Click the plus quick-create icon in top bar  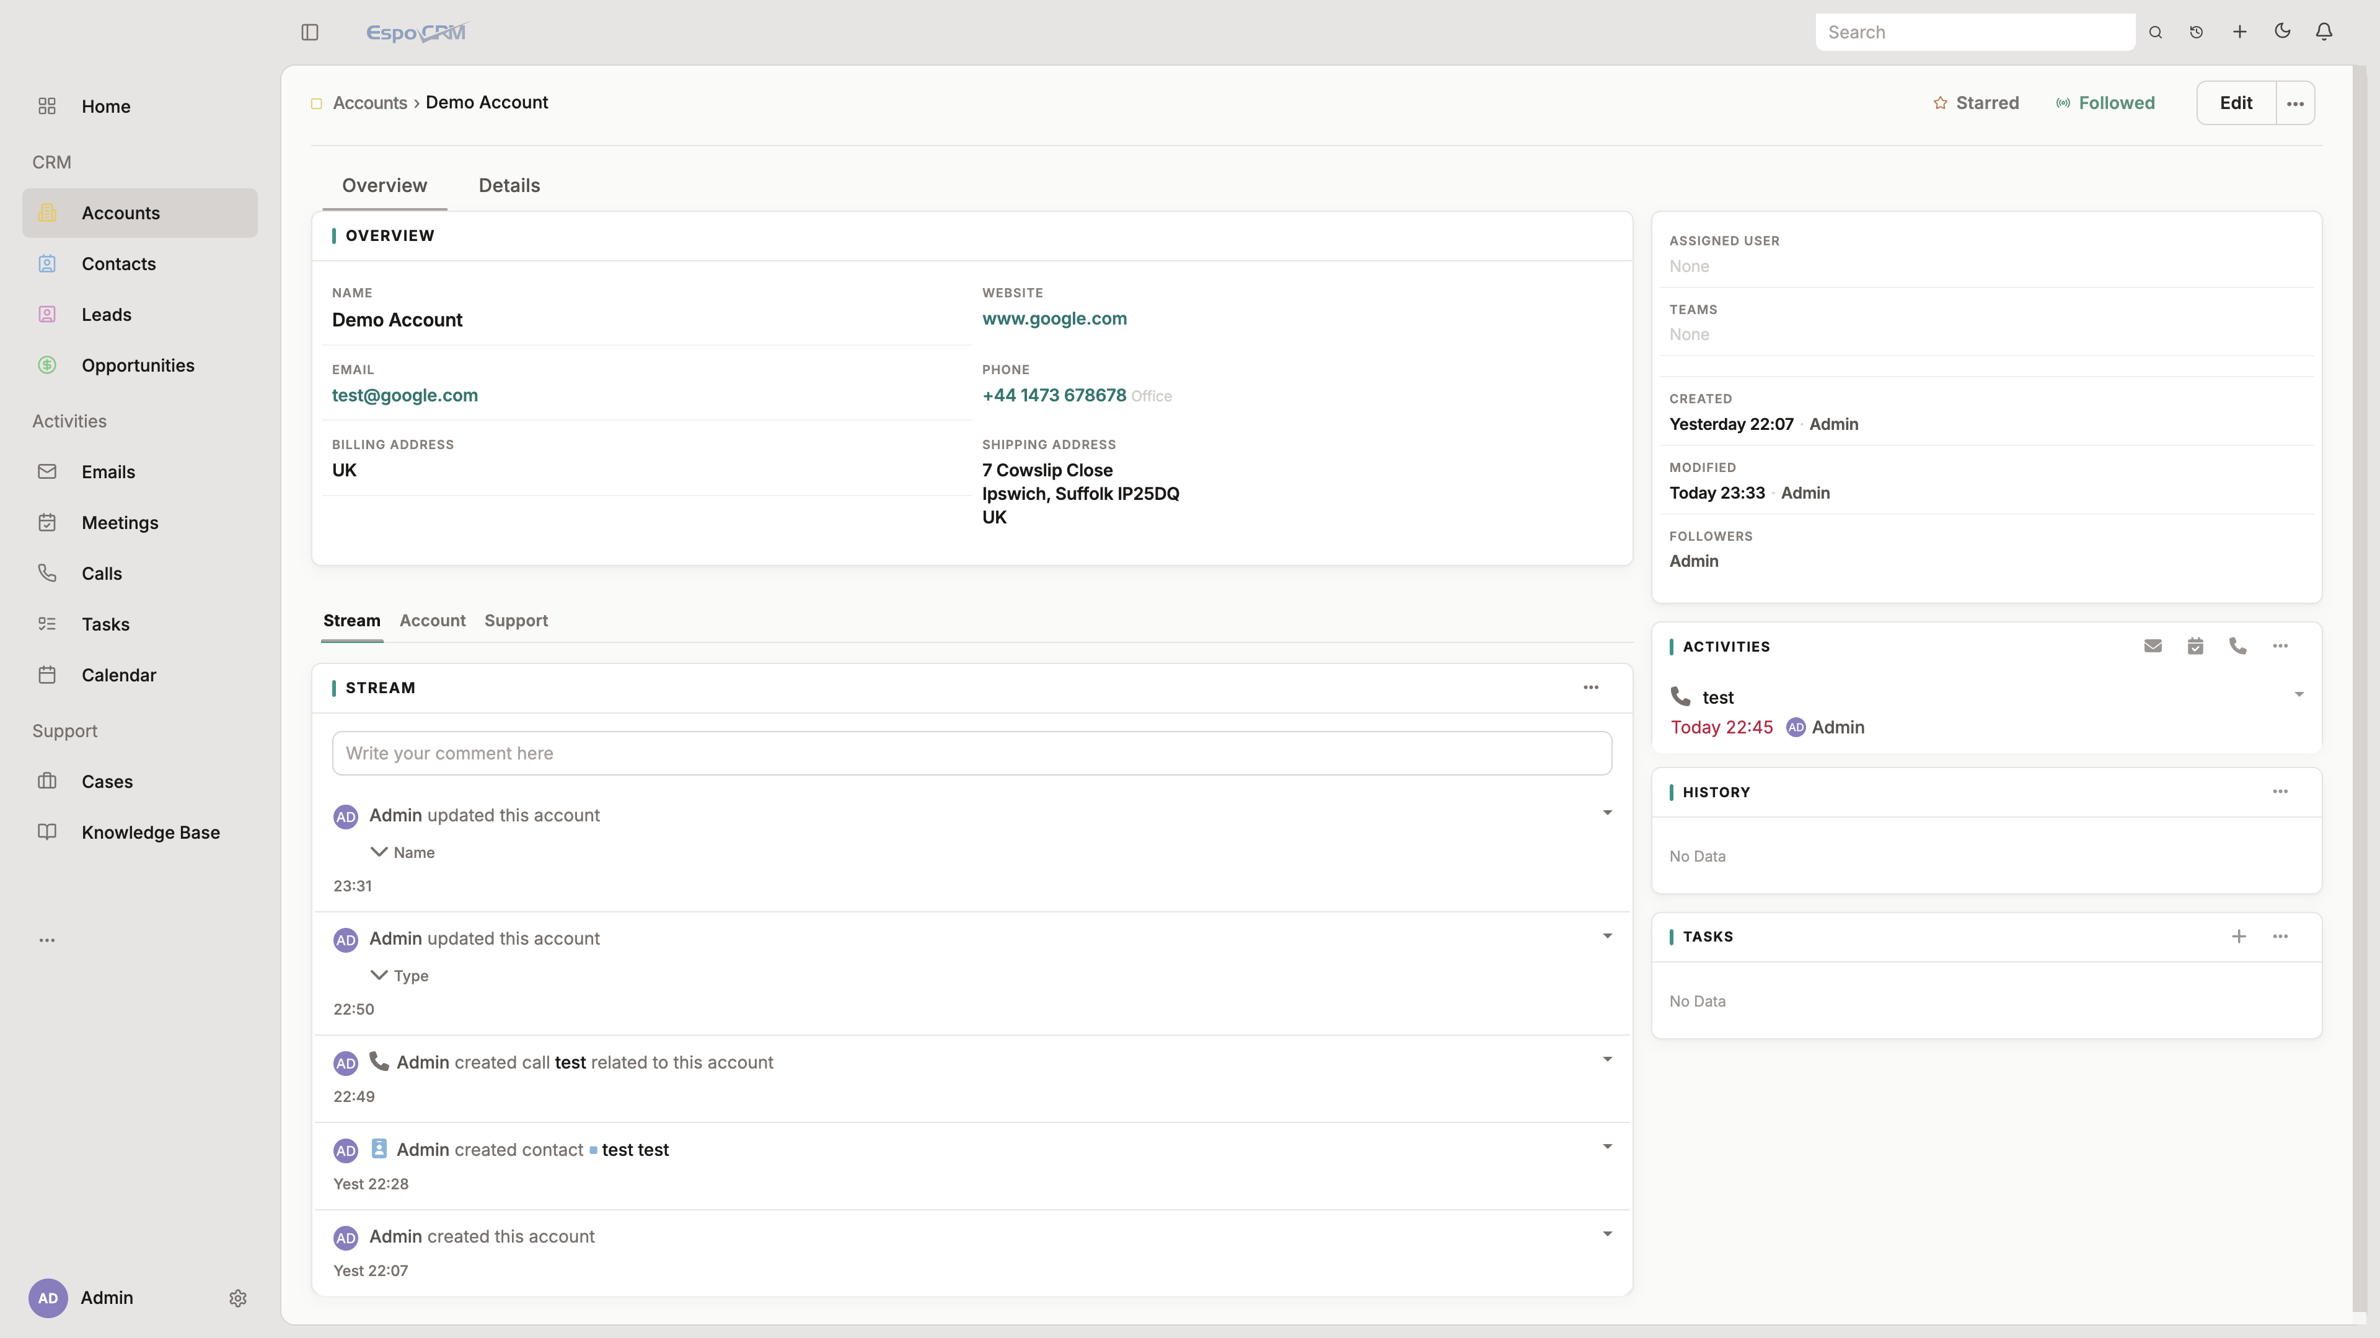(x=2239, y=32)
